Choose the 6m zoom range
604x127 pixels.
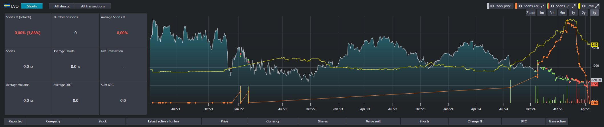(x=563, y=13)
